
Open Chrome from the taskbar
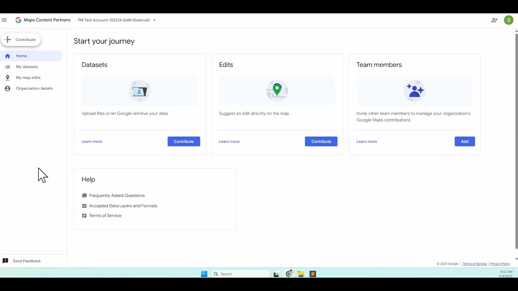pos(289,274)
